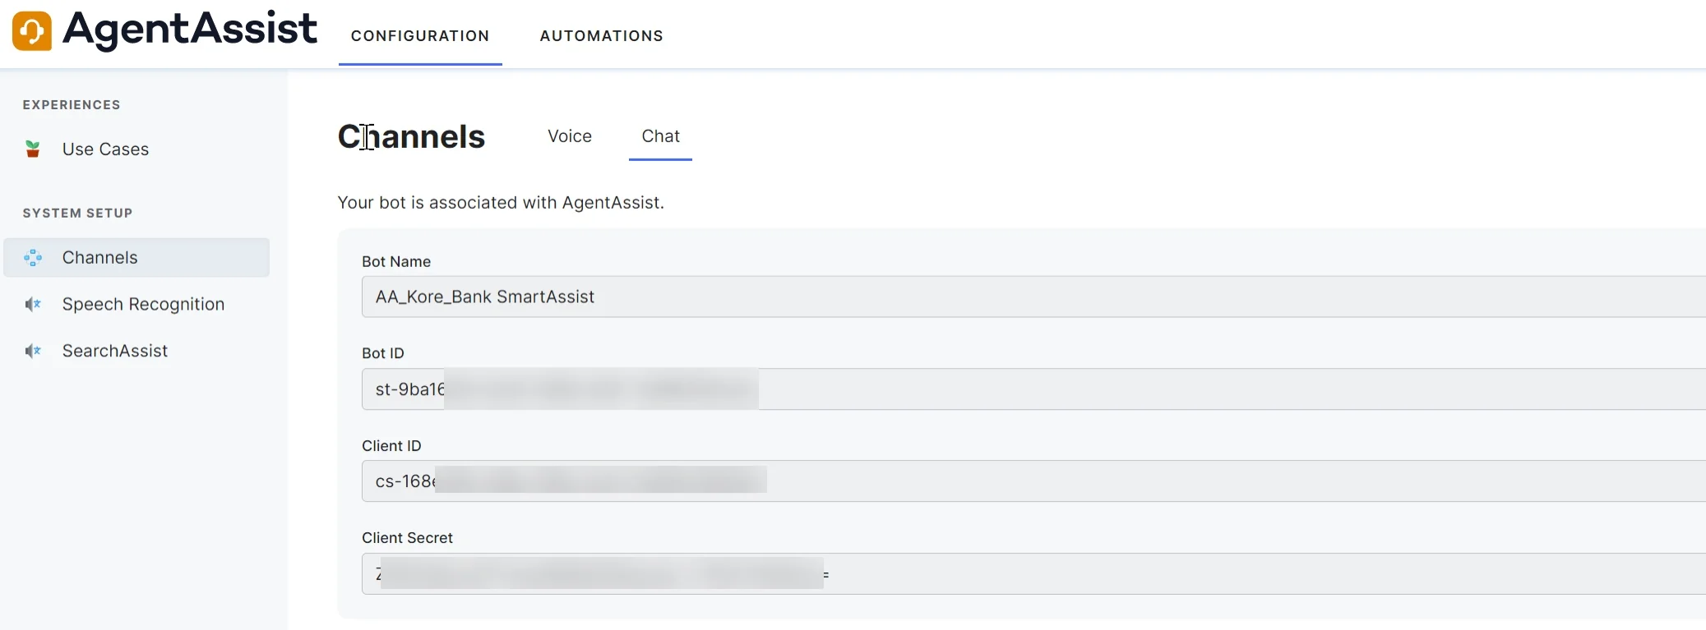1706x630 pixels.
Task: Click the Channels sidebar icon
Action: click(x=33, y=258)
